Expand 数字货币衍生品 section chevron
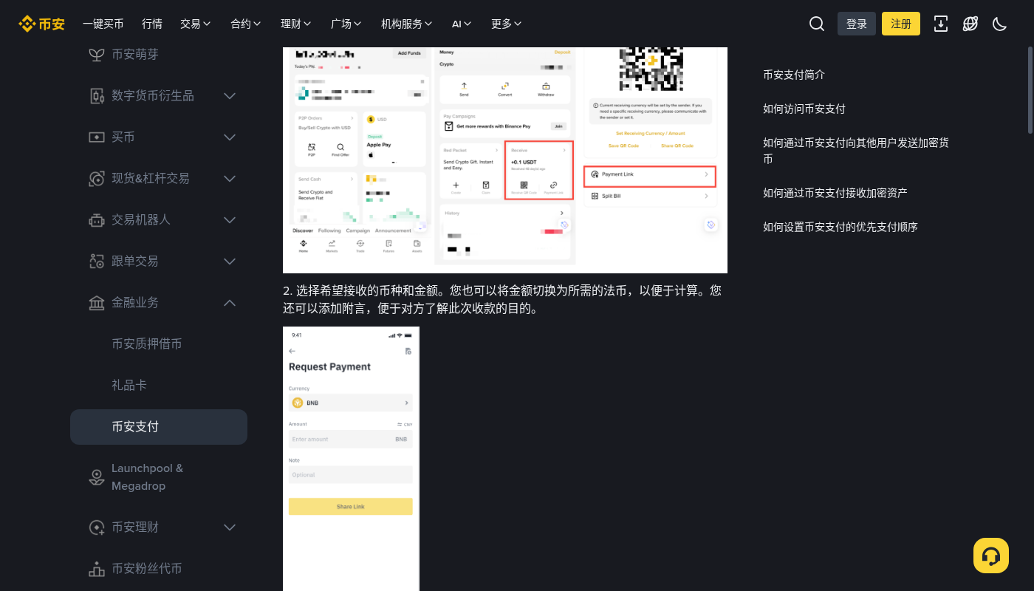 [x=230, y=96]
